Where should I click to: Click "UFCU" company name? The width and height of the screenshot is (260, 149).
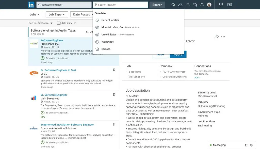44,74
